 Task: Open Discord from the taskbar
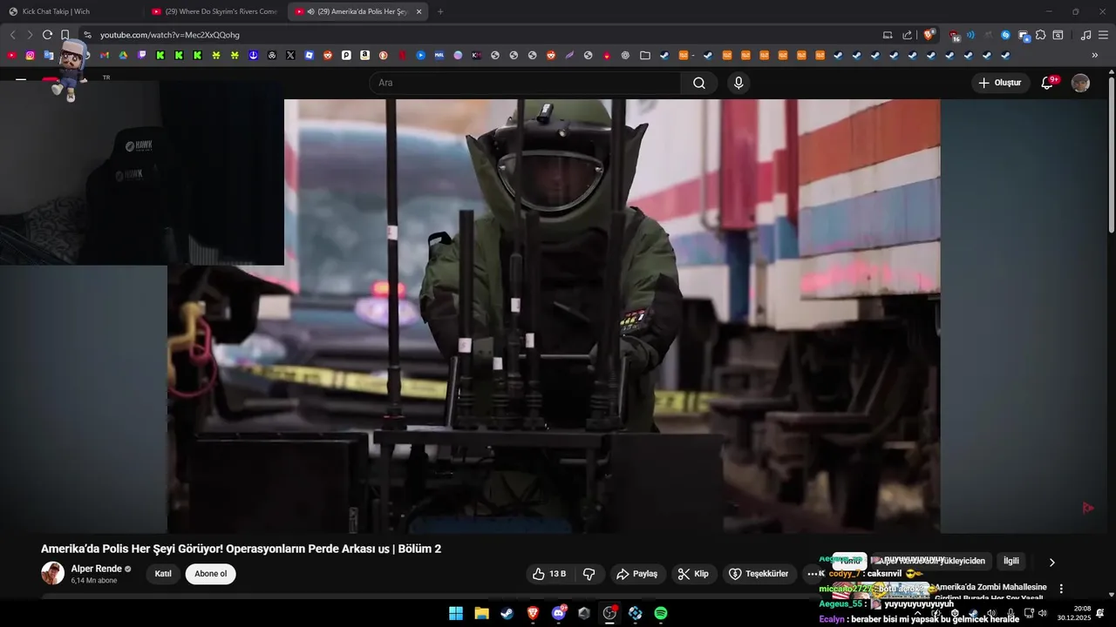point(559,613)
